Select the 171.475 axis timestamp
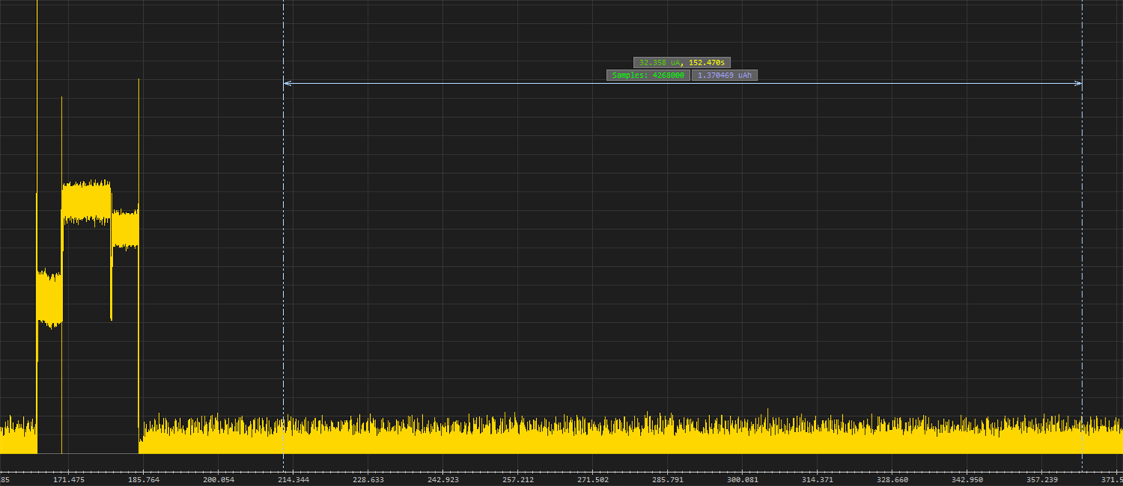Screen dimensions: 1123x486 (69, 478)
